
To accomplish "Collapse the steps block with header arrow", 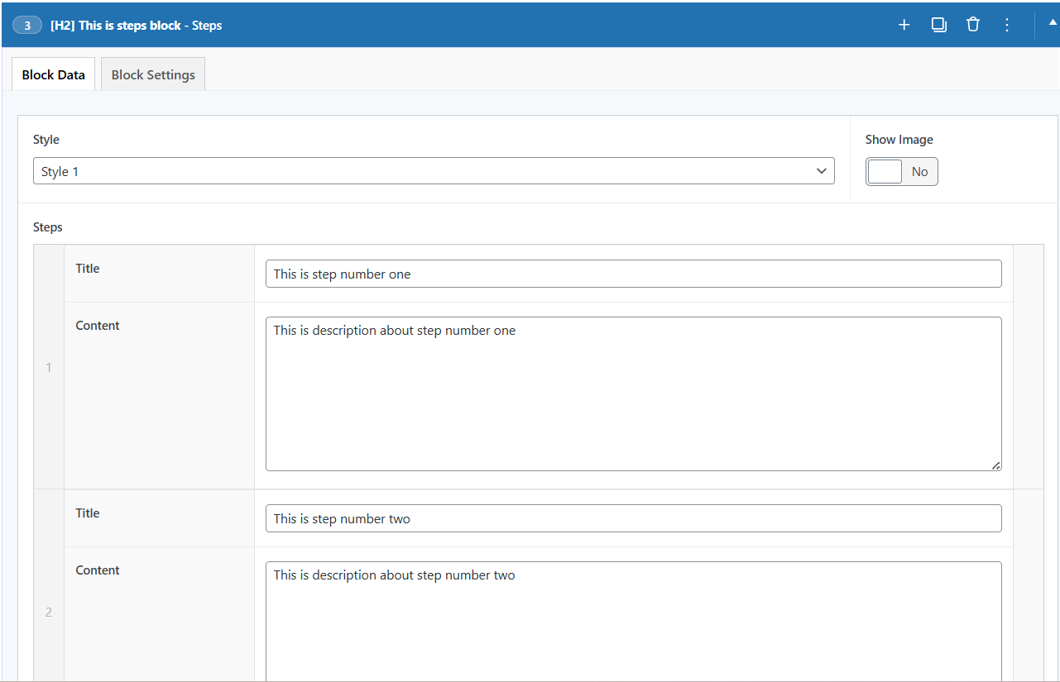I will [x=1053, y=23].
